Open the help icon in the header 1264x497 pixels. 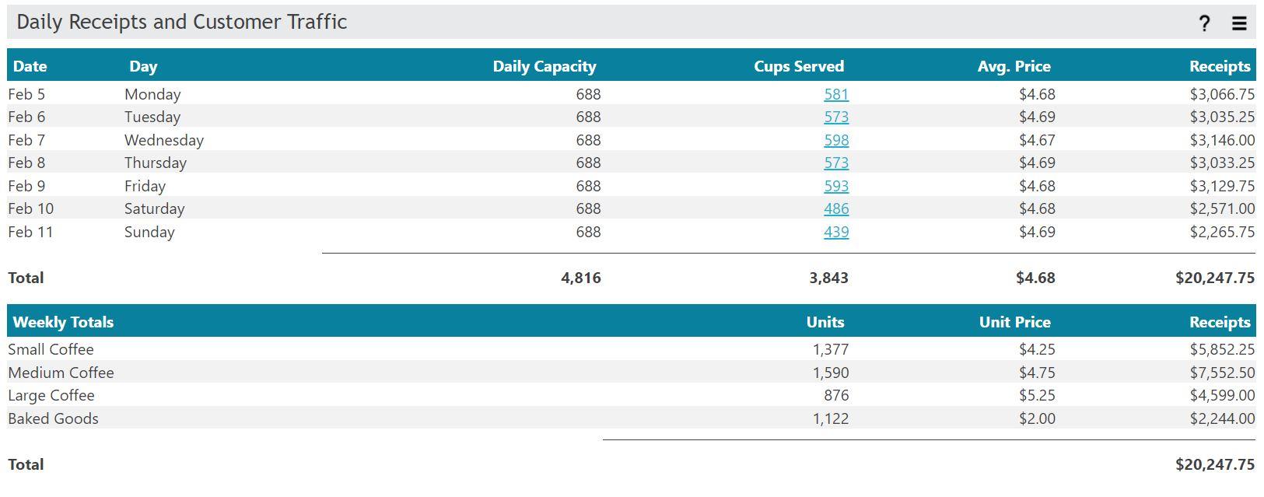(x=1203, y=23)
